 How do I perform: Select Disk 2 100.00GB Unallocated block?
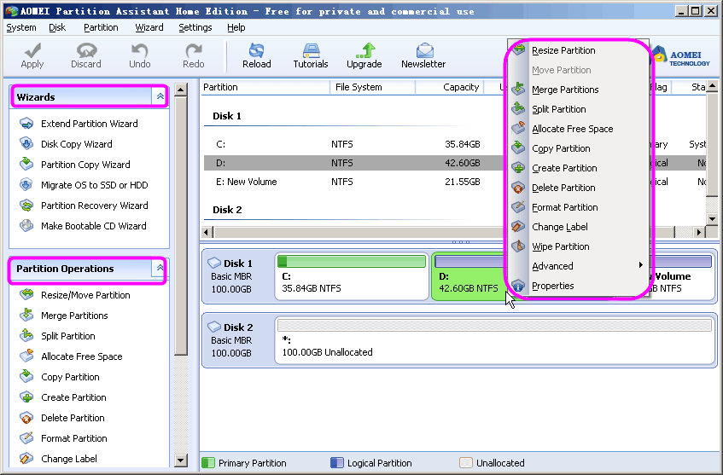click(x=495, y=340)
